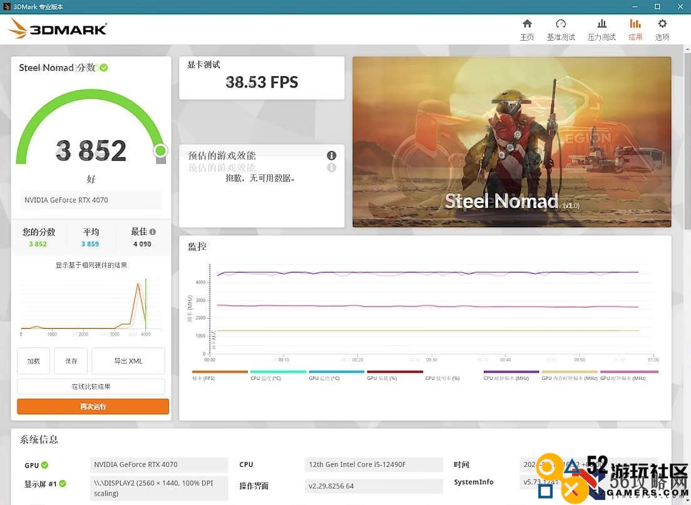Click the 加载 (Load) button

pyautogui.click(x=34, y=361)
